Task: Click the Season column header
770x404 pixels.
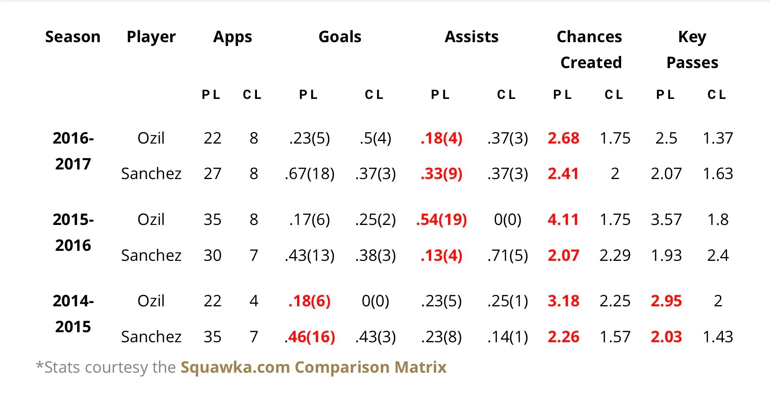Action: coord(73,37)
